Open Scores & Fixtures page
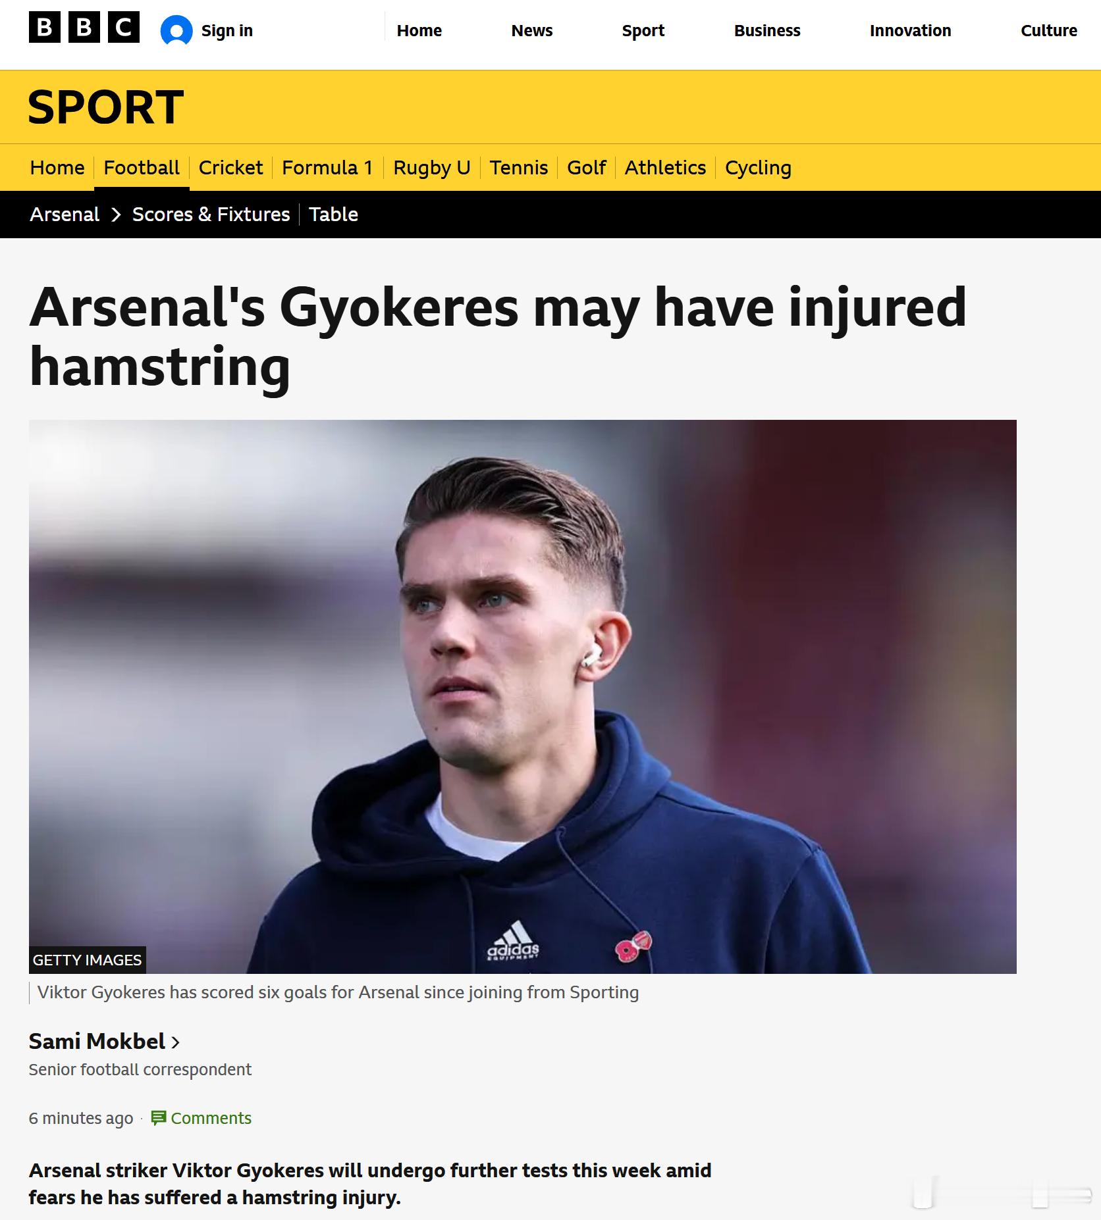The width and height of the screenshot is (1101, 1220). [211, 215]
